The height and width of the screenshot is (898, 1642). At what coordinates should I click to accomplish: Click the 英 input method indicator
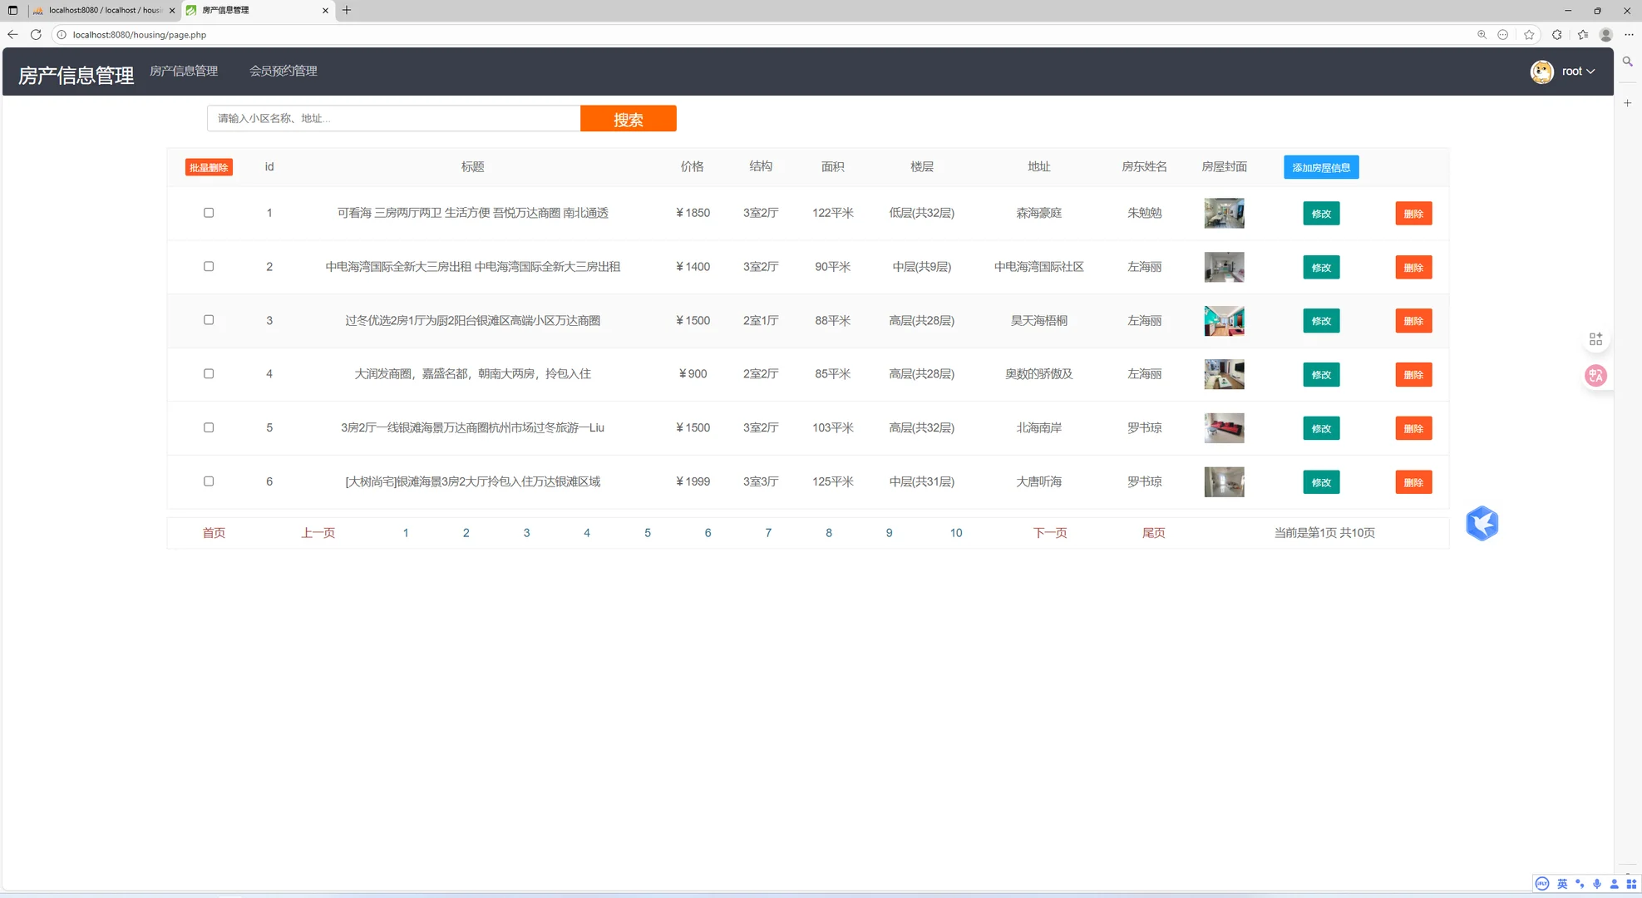tap(1562, 884)
